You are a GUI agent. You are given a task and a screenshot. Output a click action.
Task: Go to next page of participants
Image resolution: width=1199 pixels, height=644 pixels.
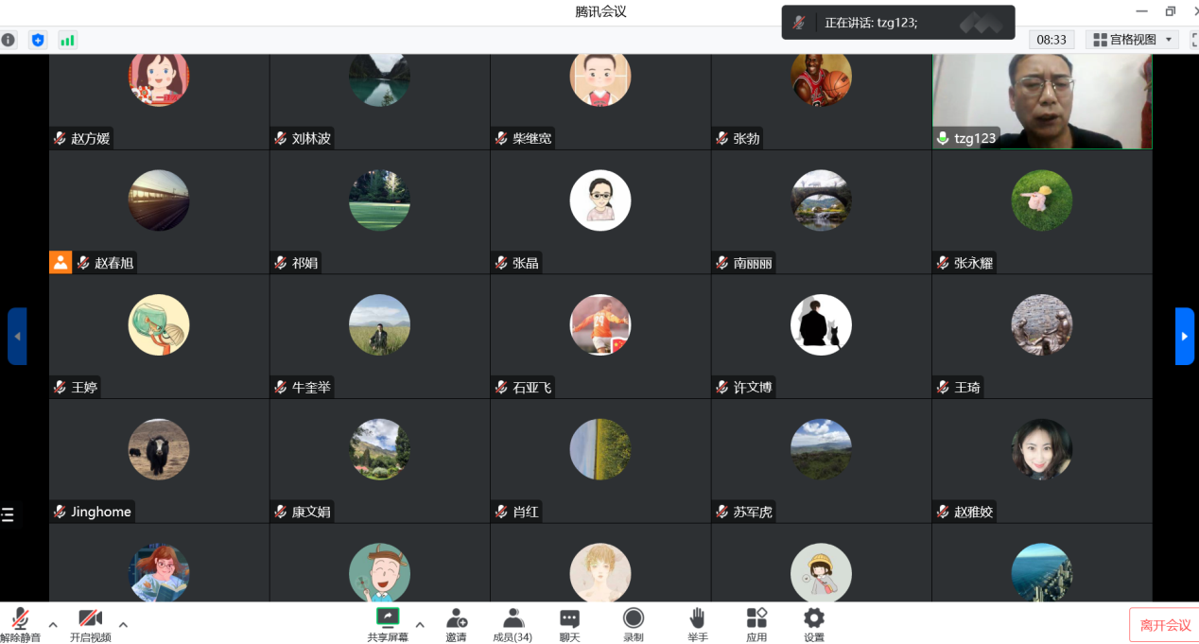tap(1185, 336)
